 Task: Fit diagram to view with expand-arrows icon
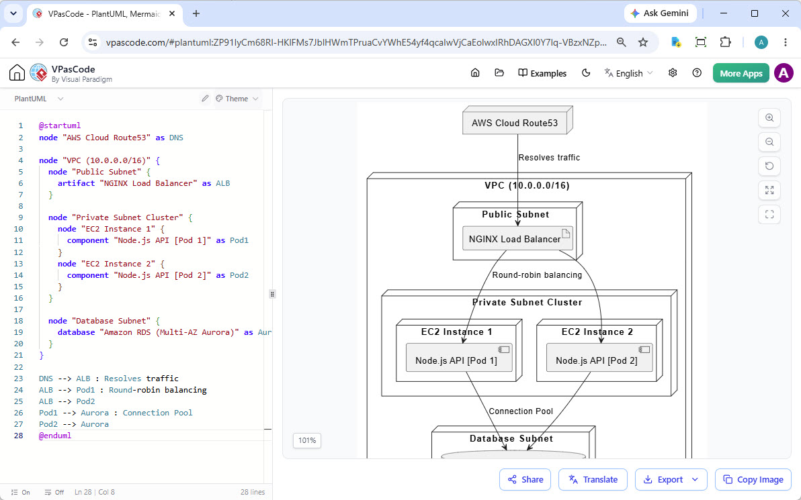769,191
